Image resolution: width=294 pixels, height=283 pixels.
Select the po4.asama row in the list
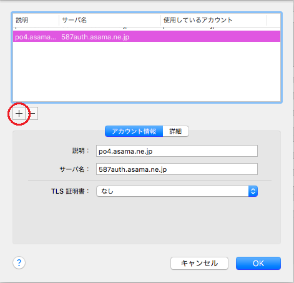[x=147, y=37]
